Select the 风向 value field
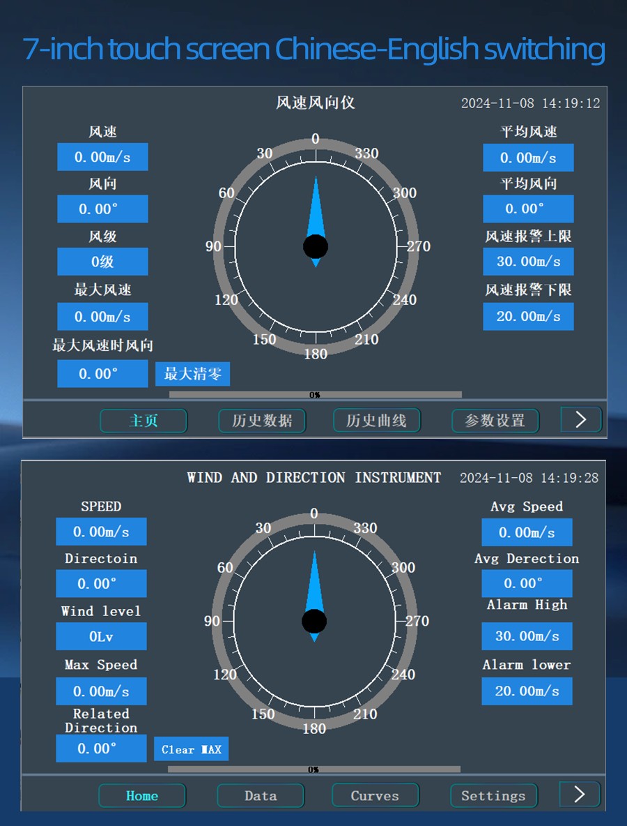The image size is (627, 826). 102,209
